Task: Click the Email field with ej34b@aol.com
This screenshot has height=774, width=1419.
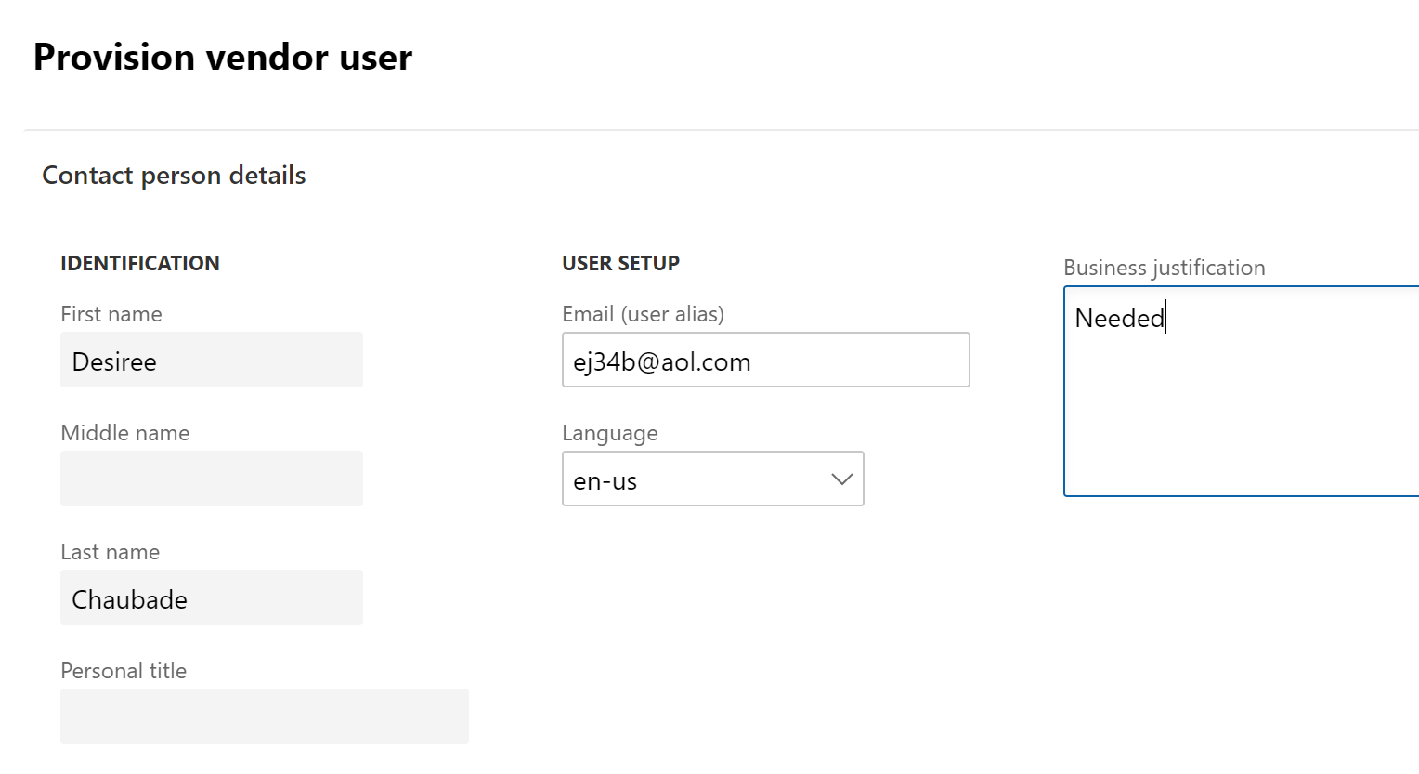Action: pos(765,361)
